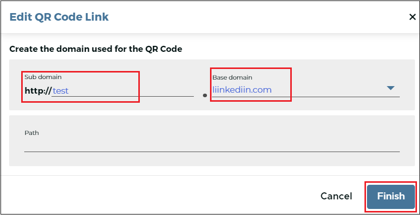Click the Path field label
Screen dimensions: 420x215
32,133
